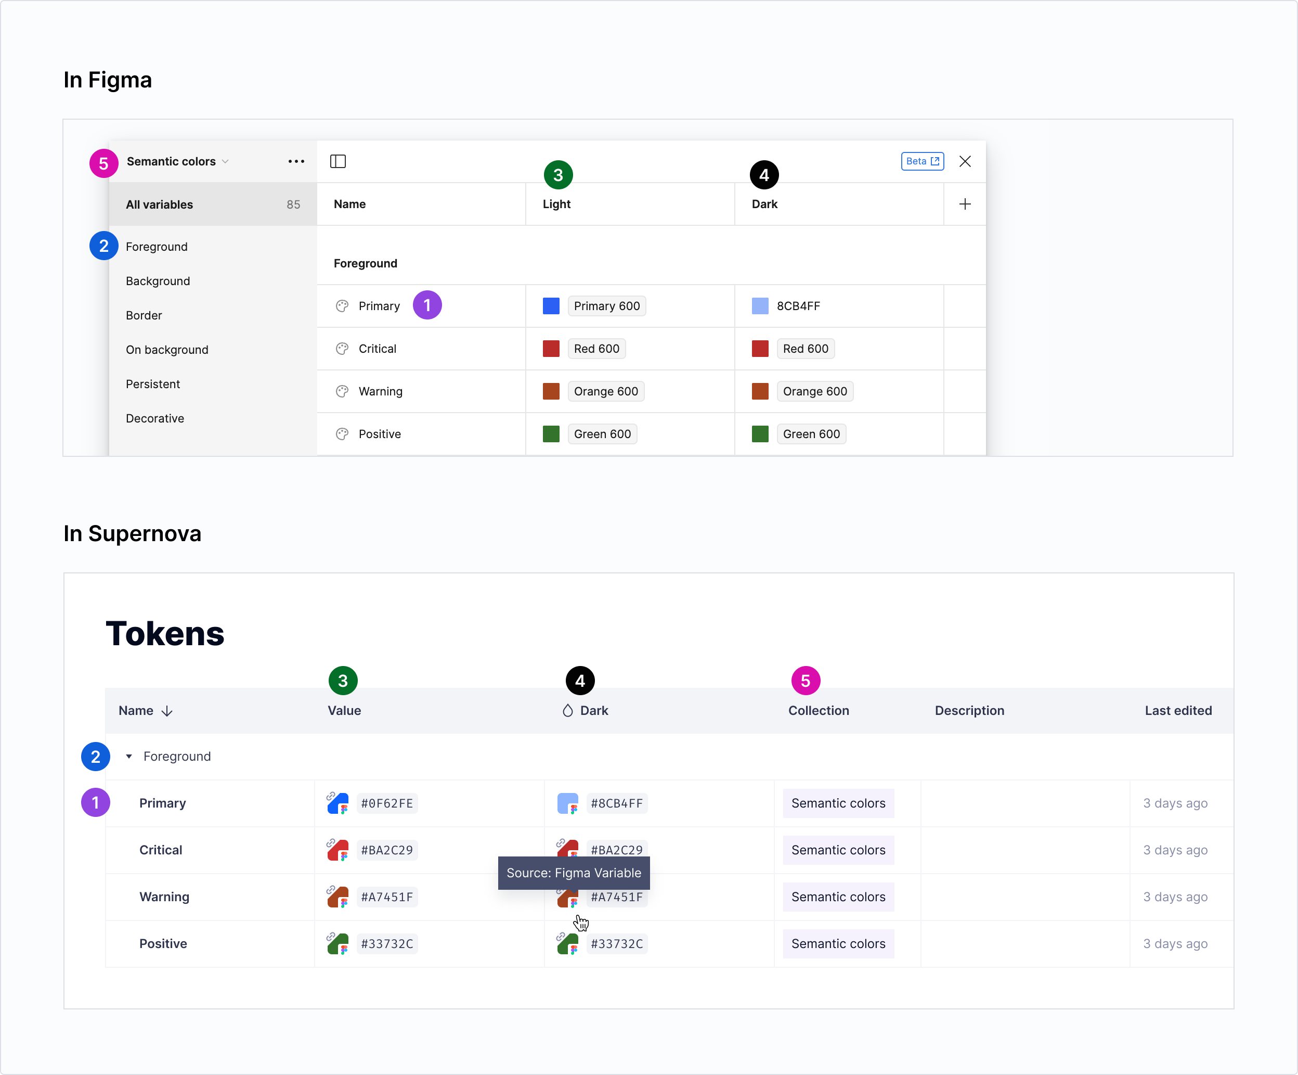Open the Beta external link badge
Viewport: 1298px width, 1075px height.
922,161
